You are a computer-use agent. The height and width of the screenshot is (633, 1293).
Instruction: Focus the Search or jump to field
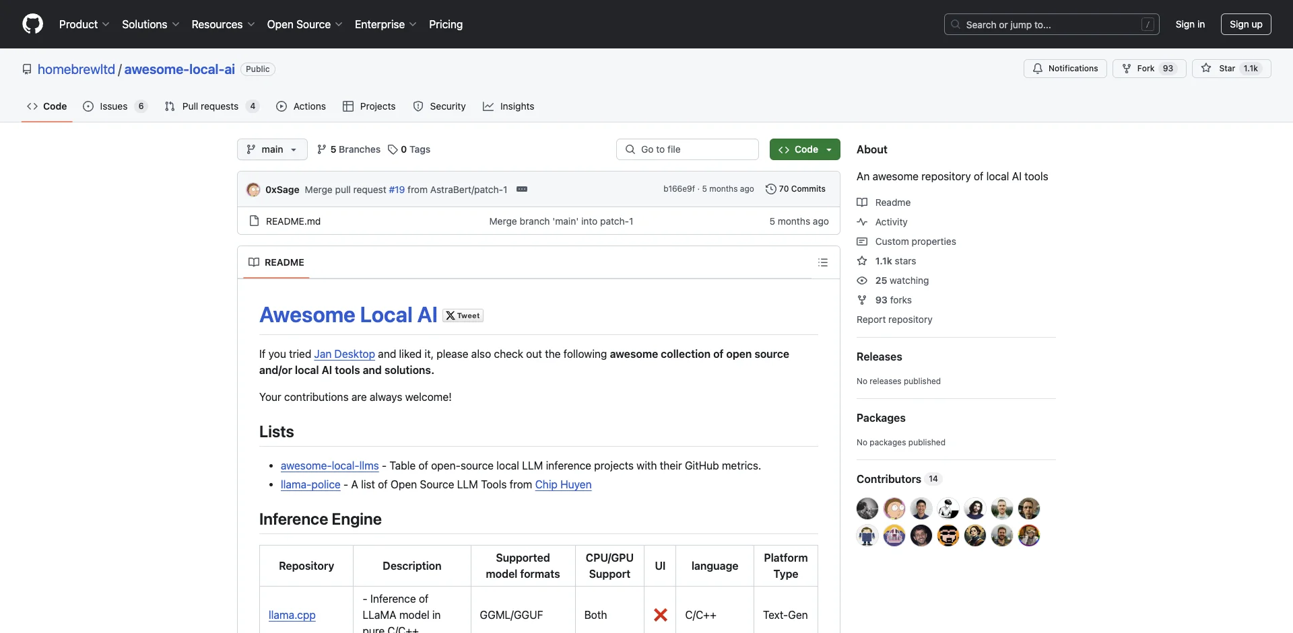1051,24
